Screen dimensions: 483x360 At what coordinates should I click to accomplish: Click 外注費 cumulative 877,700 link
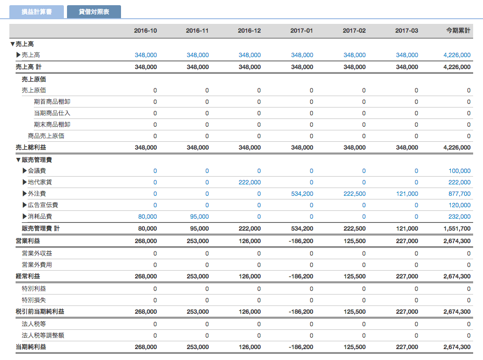click(459, 194)
